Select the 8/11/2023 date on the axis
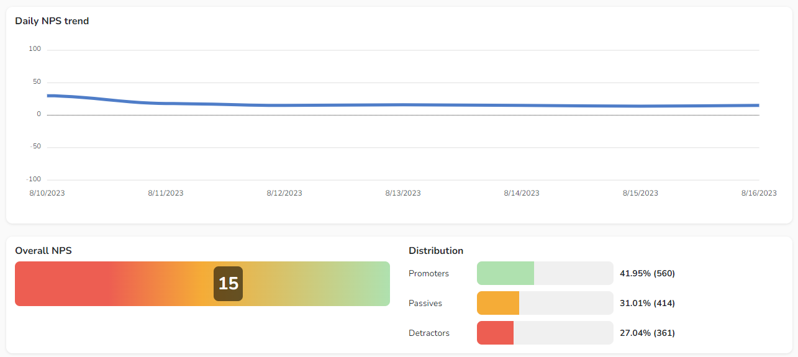798x357 pixels. (x=166, y=193)
